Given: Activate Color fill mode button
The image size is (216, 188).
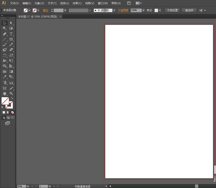Looking at the screenshot, I should point(4,112).
